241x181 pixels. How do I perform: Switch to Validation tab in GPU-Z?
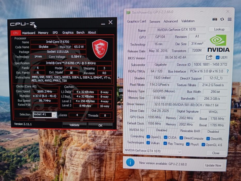pyautogui.click(x=188, y=21)
